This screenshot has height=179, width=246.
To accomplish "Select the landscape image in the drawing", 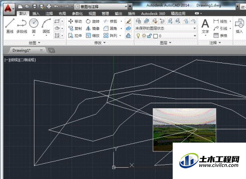I will coord(184,129).
